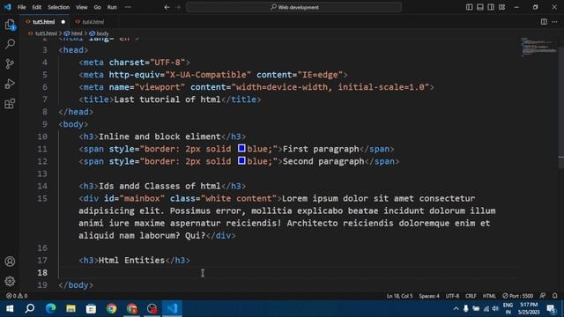Screen dimensions: 564x317
Task: Click blue color swatch on line 12
Action: [x=241, y=160]
